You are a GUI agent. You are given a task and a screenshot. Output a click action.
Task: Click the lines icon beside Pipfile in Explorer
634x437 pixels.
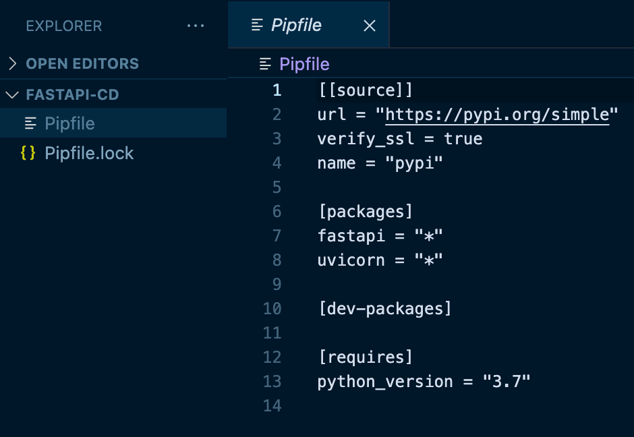pos(30,123)
